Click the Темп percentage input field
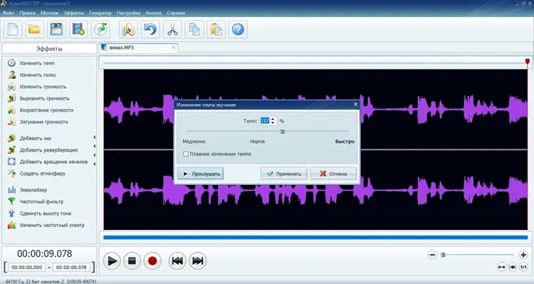 tap(265, 120)
